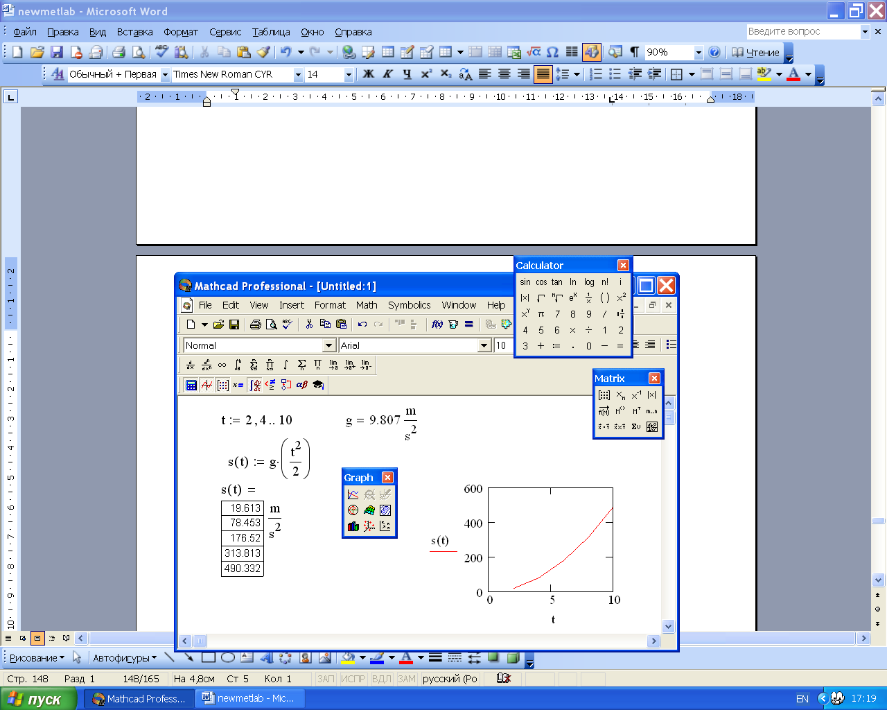
Task: Switch to Mathcad Profess... taskbar button
Action: click(x=140, y=699)
